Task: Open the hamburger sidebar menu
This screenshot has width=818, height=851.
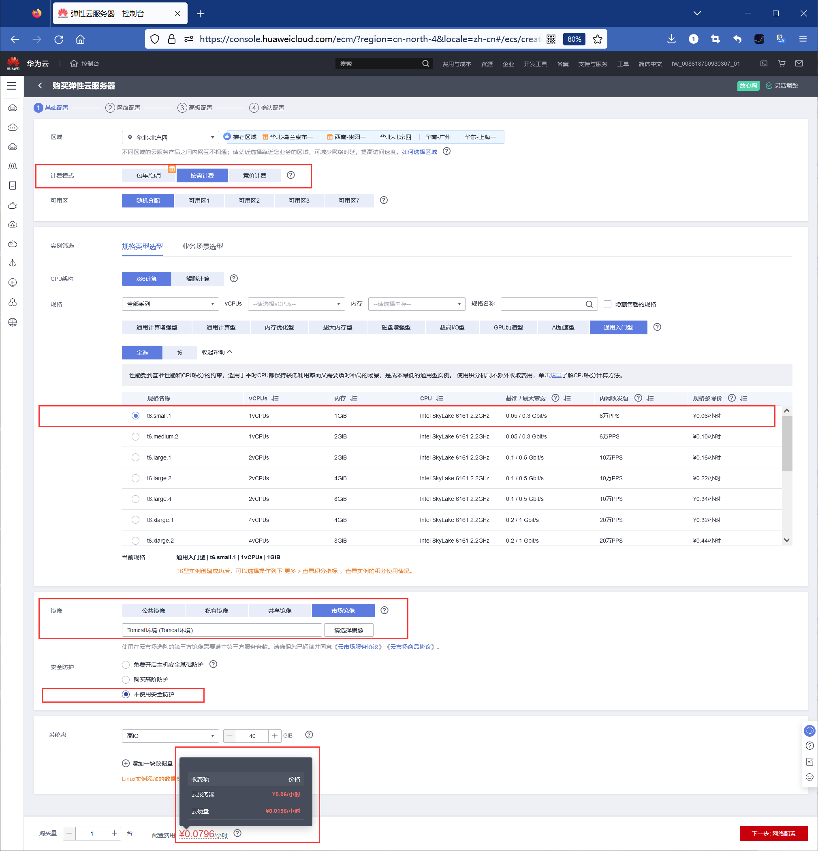Action: [12, 86]
